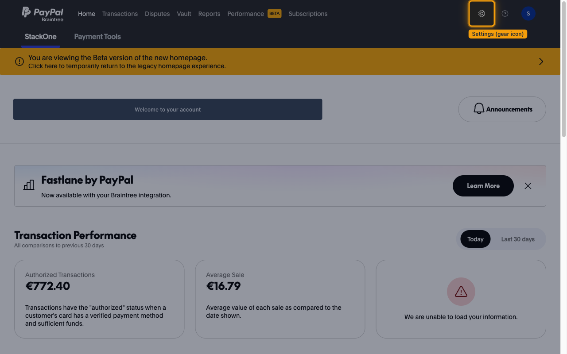Screen dimensions: 567x354
Task: Click the Fastlane bar chart icon
Action: tap(29, 185)
